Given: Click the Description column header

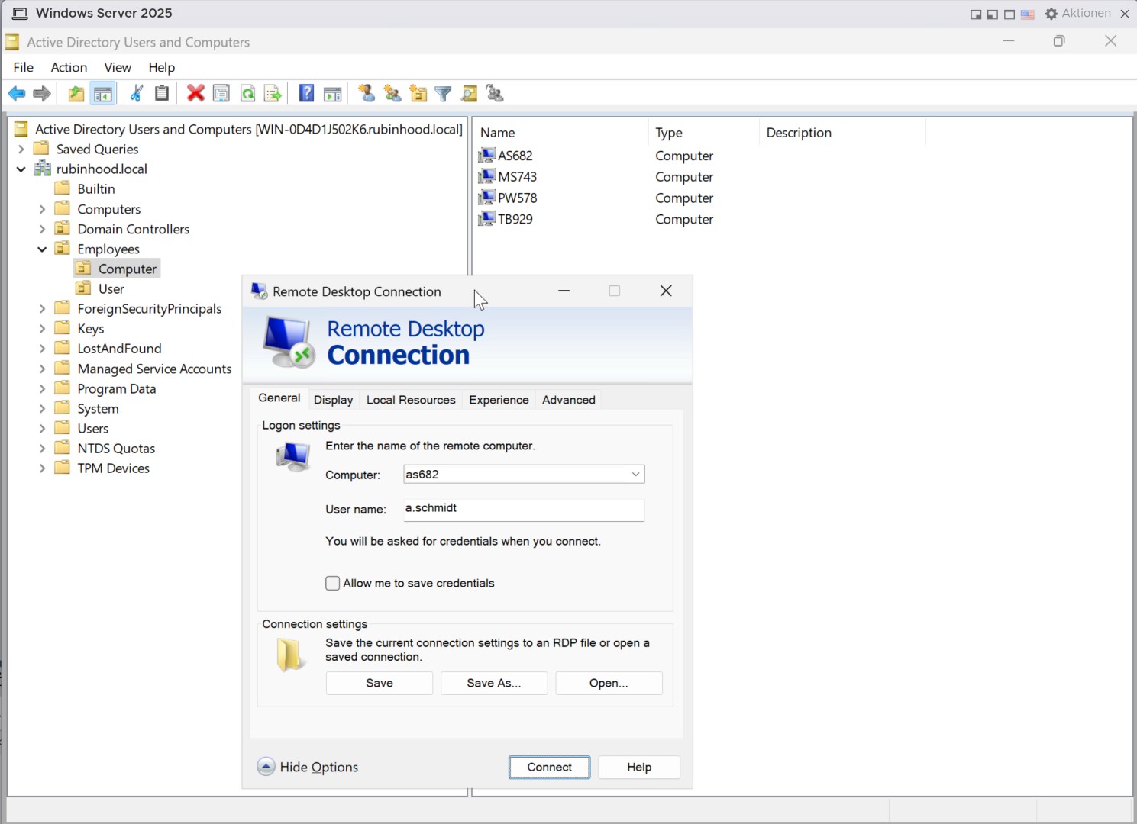Looking at the screenshot, I should (842, 133).
